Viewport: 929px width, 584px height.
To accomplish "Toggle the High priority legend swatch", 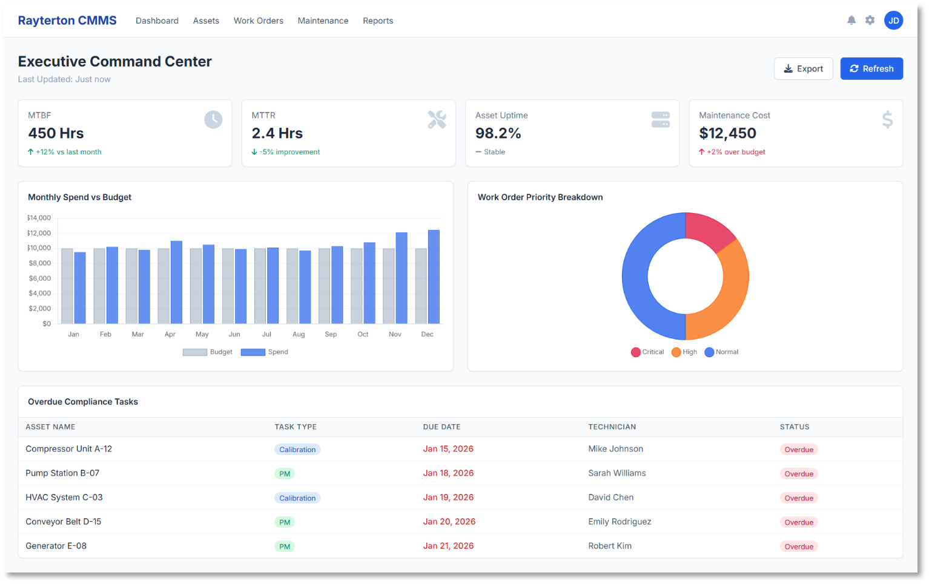I will point(676,352).
